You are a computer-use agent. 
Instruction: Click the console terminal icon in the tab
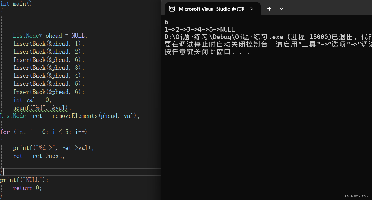(172, 9)
